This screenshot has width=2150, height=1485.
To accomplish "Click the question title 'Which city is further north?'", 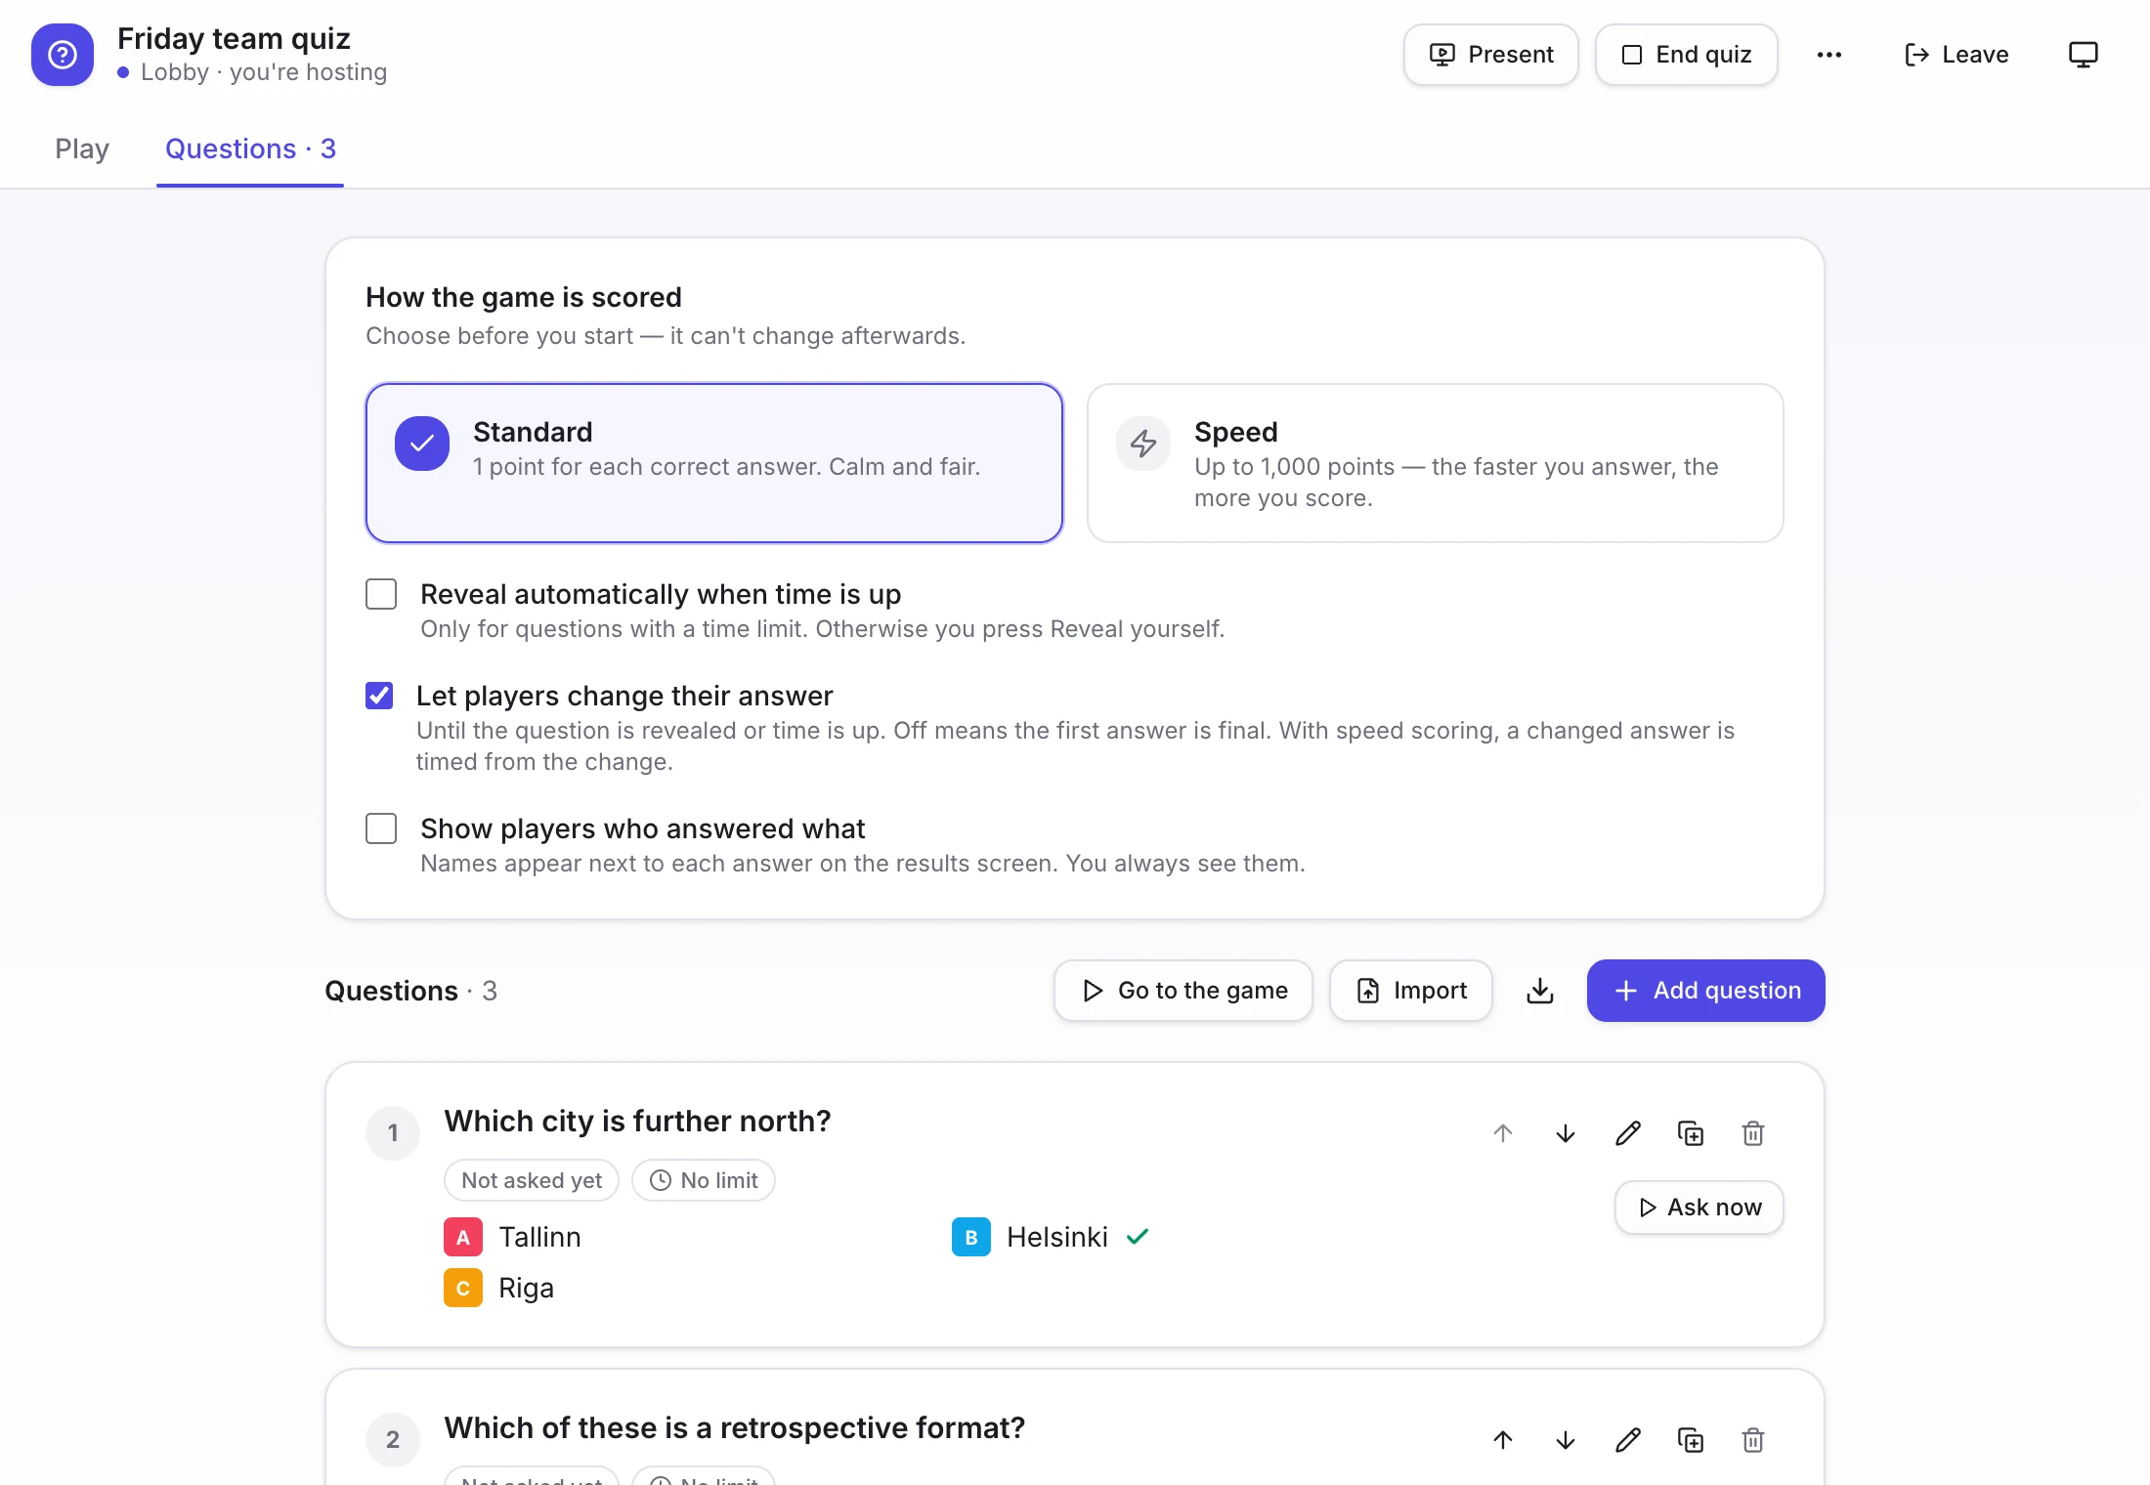I will (x=637, y=1121).
